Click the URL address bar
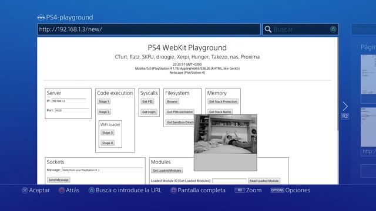 [149, 29]
